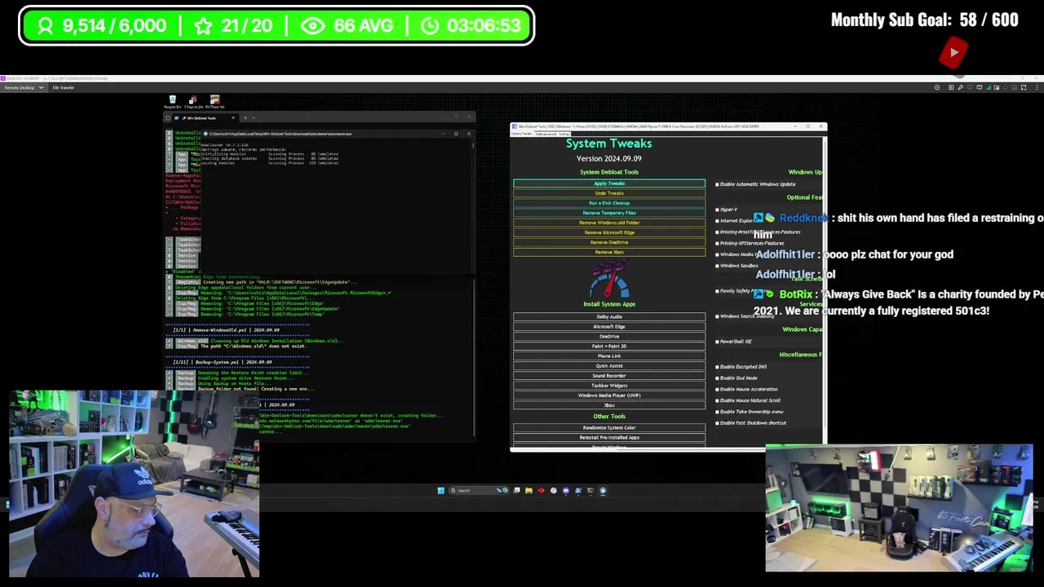Image resolution: width=1044 pixels, height=587 pixels.
Task: Toggle Enable Mouse Acceleration checkbox
Action: 718,389
